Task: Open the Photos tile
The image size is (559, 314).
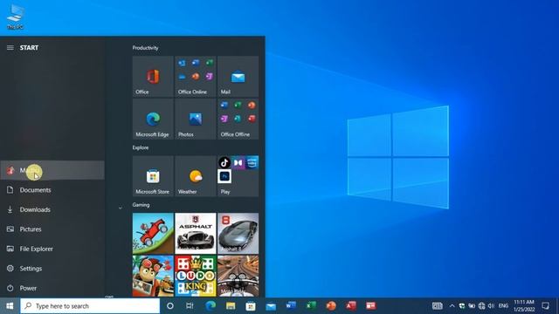Action: coord(196,119)
